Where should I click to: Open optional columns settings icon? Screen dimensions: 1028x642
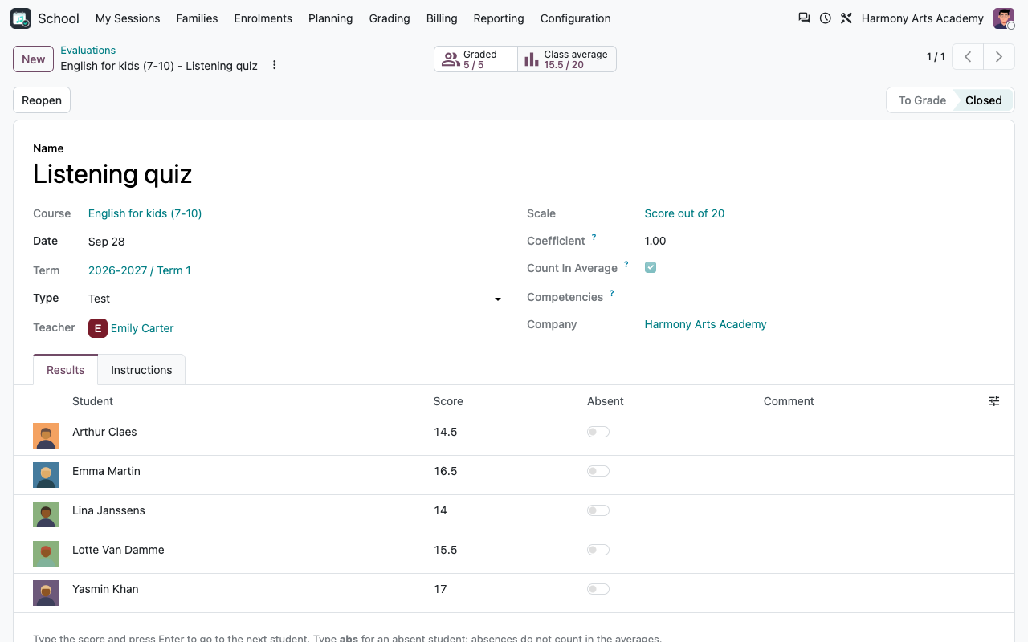pyautogui.click(x=994, y=401)
